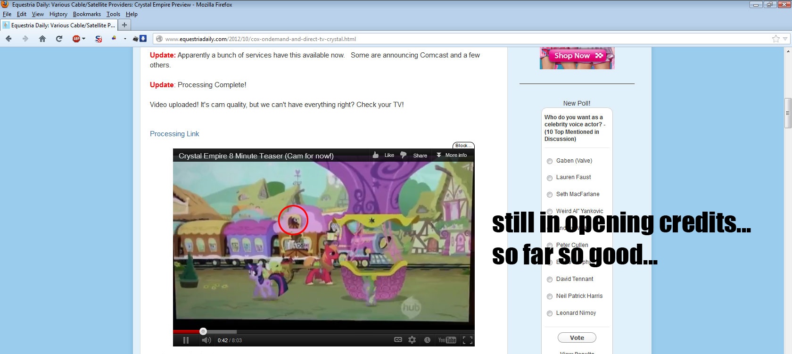Open the Edit menu
792x354 pixels.
pyautogui.click(x=22, y=14)
